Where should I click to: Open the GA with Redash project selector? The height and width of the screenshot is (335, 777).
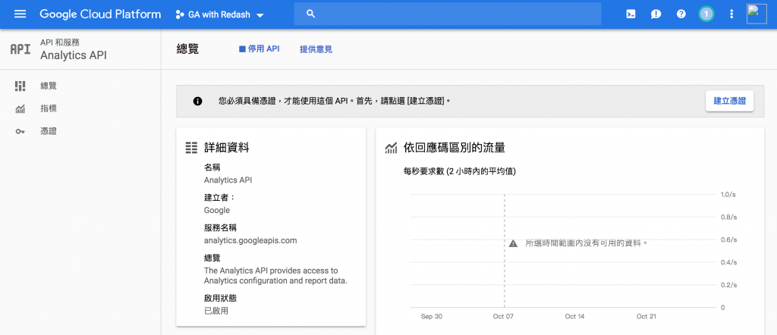[x=219, y=14]
